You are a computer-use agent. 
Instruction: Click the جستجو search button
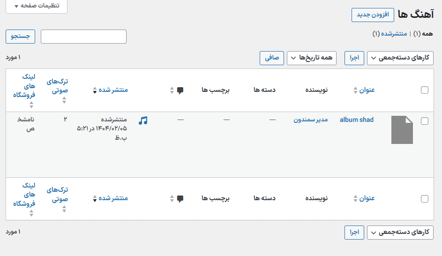click(x=20, y=37)
